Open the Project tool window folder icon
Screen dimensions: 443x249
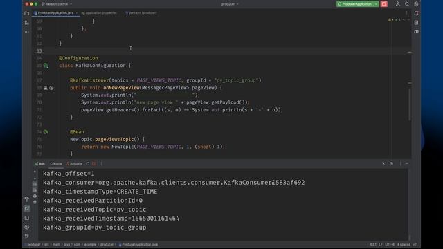point(27,13)
